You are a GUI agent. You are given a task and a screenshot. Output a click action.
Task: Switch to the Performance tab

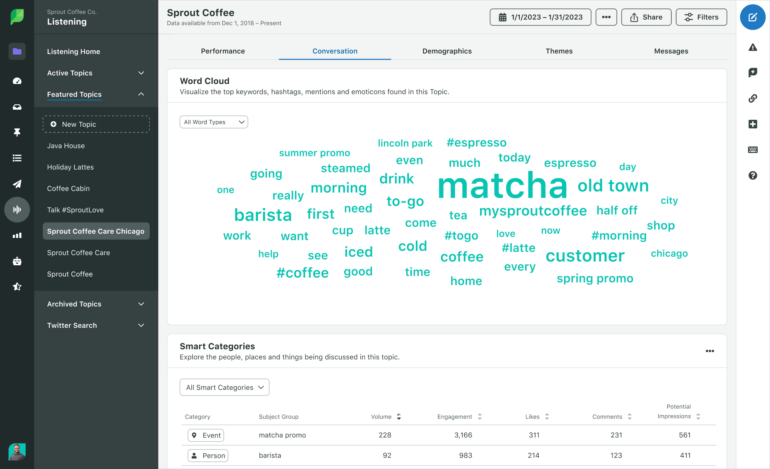click(223, 50)
